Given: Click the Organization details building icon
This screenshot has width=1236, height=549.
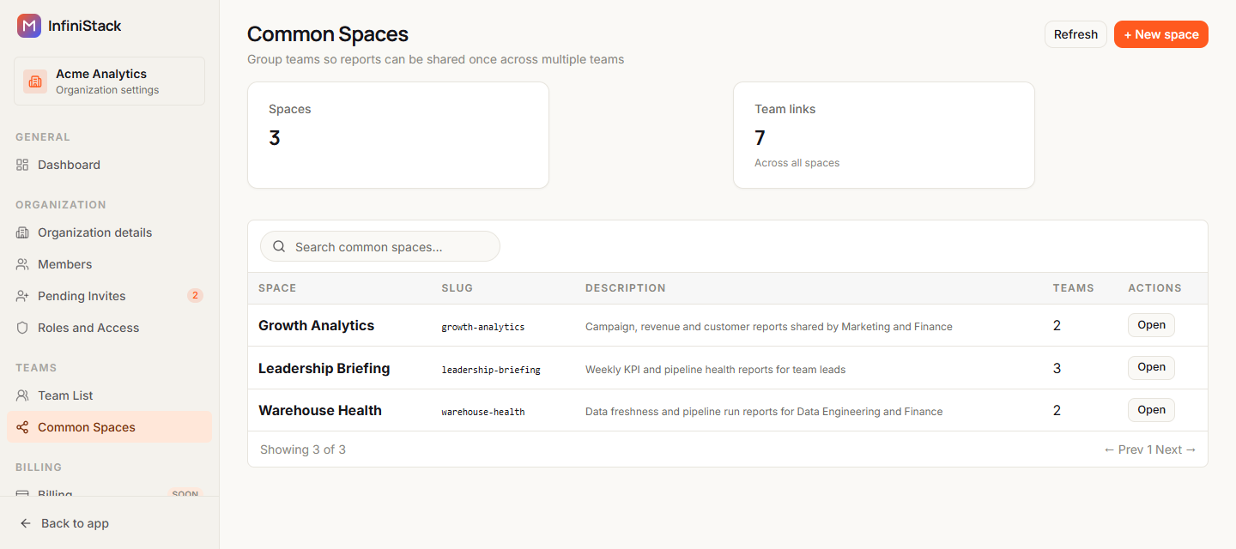Looking at the screenshot, I should 22,232.
